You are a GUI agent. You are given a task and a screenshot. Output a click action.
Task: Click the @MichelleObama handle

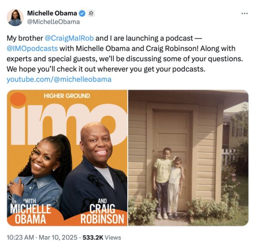(53, 22)
